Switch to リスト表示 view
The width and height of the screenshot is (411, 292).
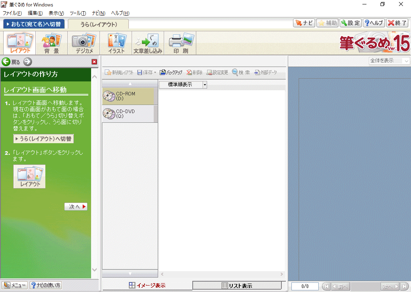point(237,286)
